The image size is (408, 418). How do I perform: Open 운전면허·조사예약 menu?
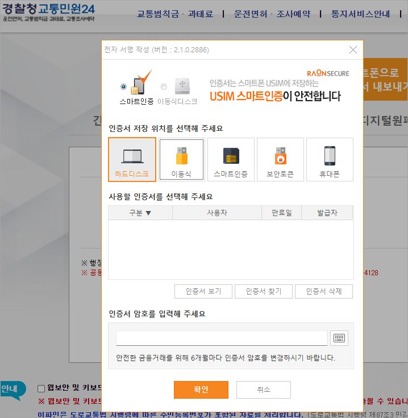(272, 14)
